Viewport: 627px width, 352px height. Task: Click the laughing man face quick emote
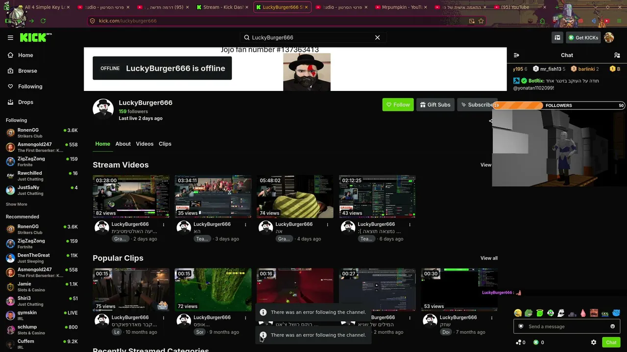pos(594,313)
